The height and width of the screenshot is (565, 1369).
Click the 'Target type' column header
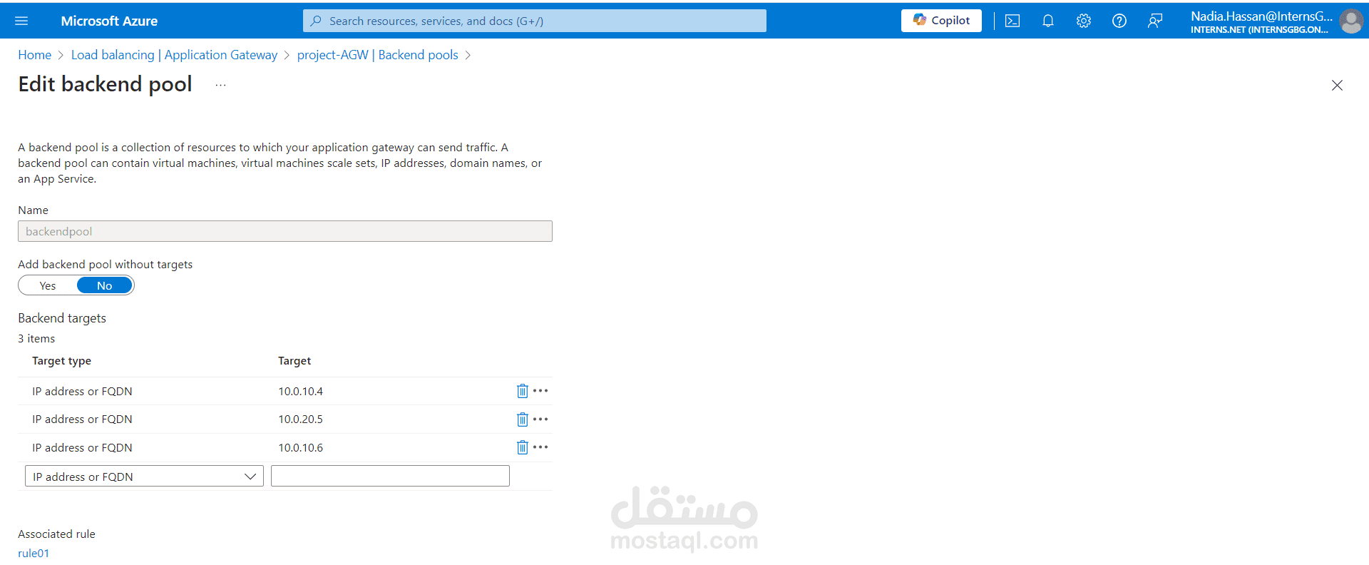pyautogui.click(x=62, y=361)
